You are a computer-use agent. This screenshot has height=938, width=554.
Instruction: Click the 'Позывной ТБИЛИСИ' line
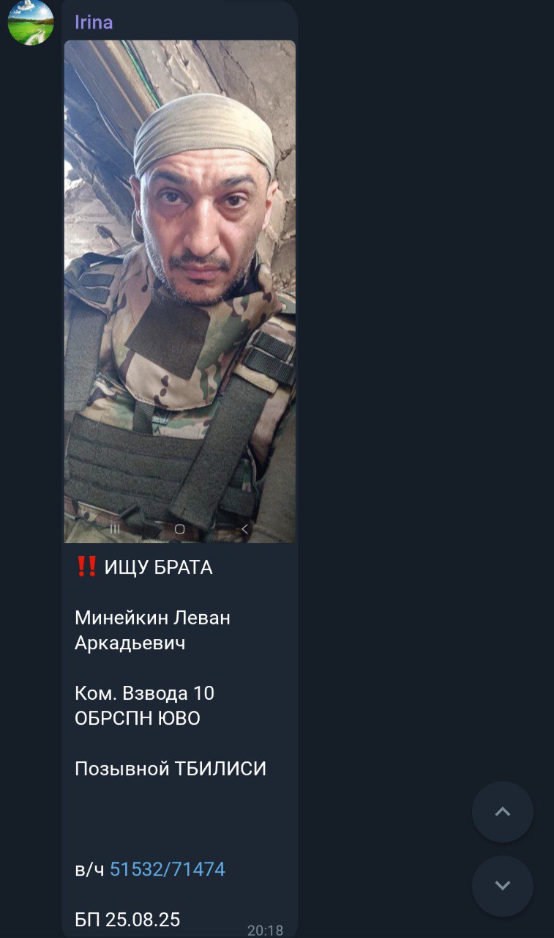(171, 769)
